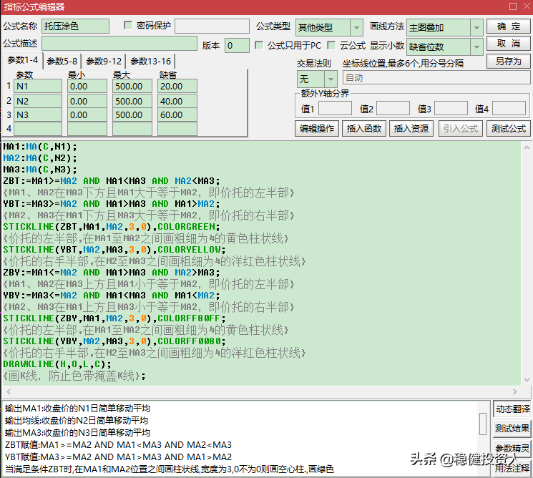
Task: Click the STICKLINE line ending COLORFF80FF
Action: coord(114,318)
